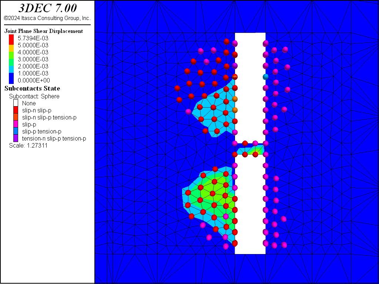Click the Subcontact: Sphere label
Viewport: 379px width, 284px height.
point(34,96)
